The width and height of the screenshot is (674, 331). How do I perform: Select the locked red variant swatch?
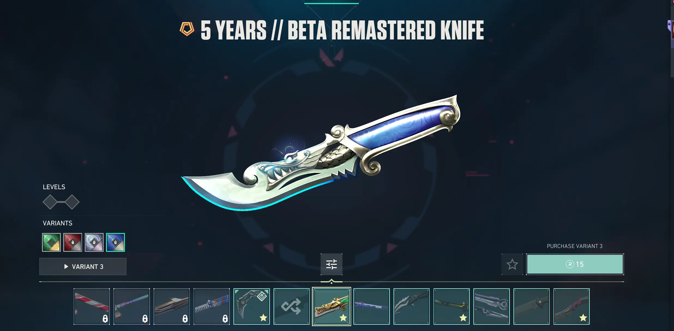tap(73, 242)
